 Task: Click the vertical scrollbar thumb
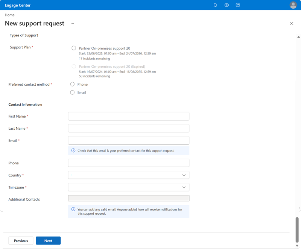297,230
